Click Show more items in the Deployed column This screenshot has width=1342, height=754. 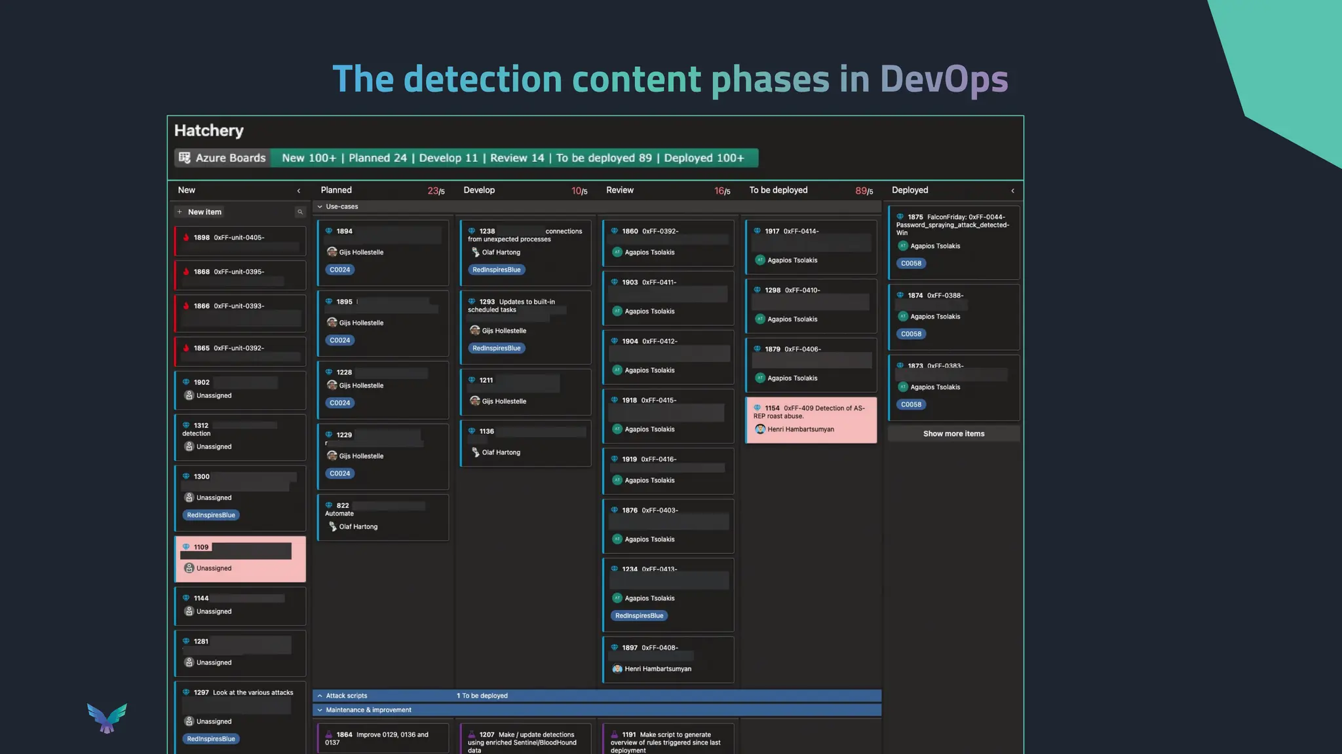pos(953,434)
